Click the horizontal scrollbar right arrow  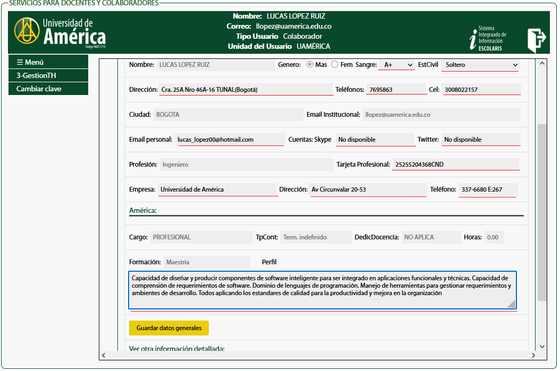[533, 355]
